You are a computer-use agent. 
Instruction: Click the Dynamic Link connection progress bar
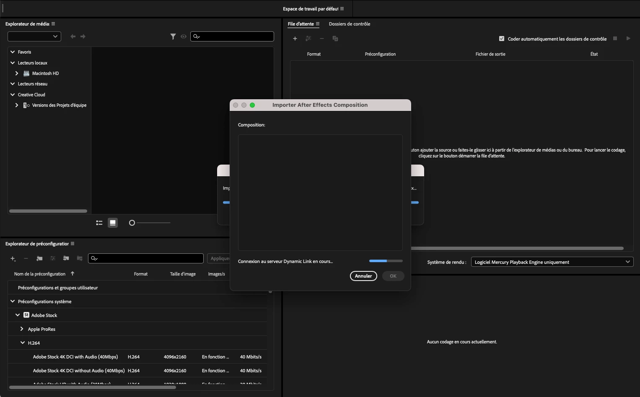click(386, 261)
